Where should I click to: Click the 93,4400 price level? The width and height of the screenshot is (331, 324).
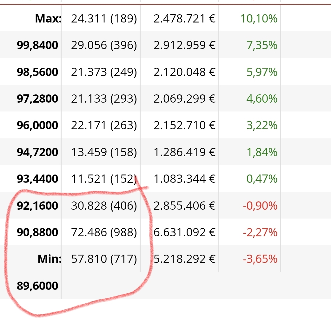pos(37,179)
